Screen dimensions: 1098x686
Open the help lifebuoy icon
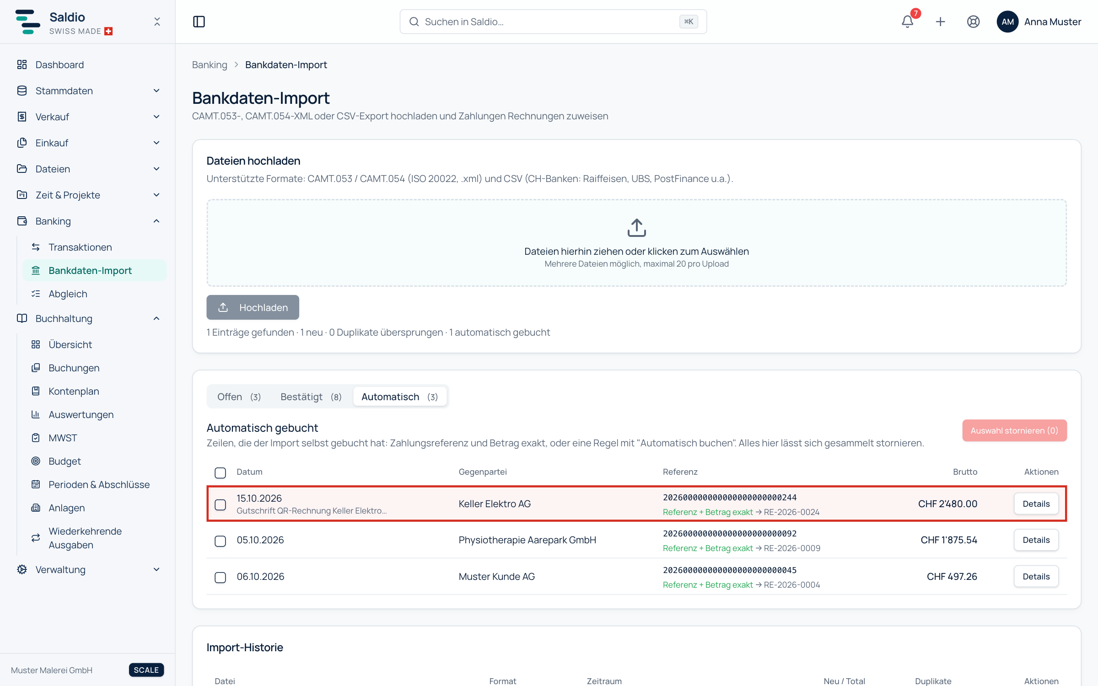pos(973,21)
